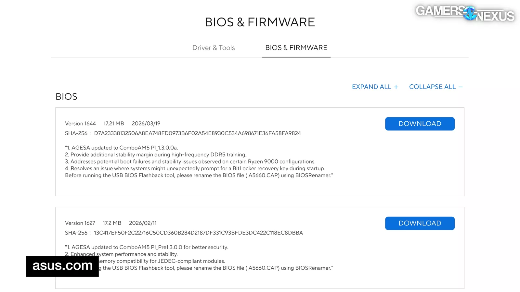Screen dimensions: 520x292
Task: Click the SHA-256 hash of Version 1627
Action: pyautogui.click(x=199, y=233)
